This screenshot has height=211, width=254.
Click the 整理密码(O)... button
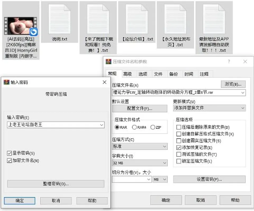coord(56,184)
